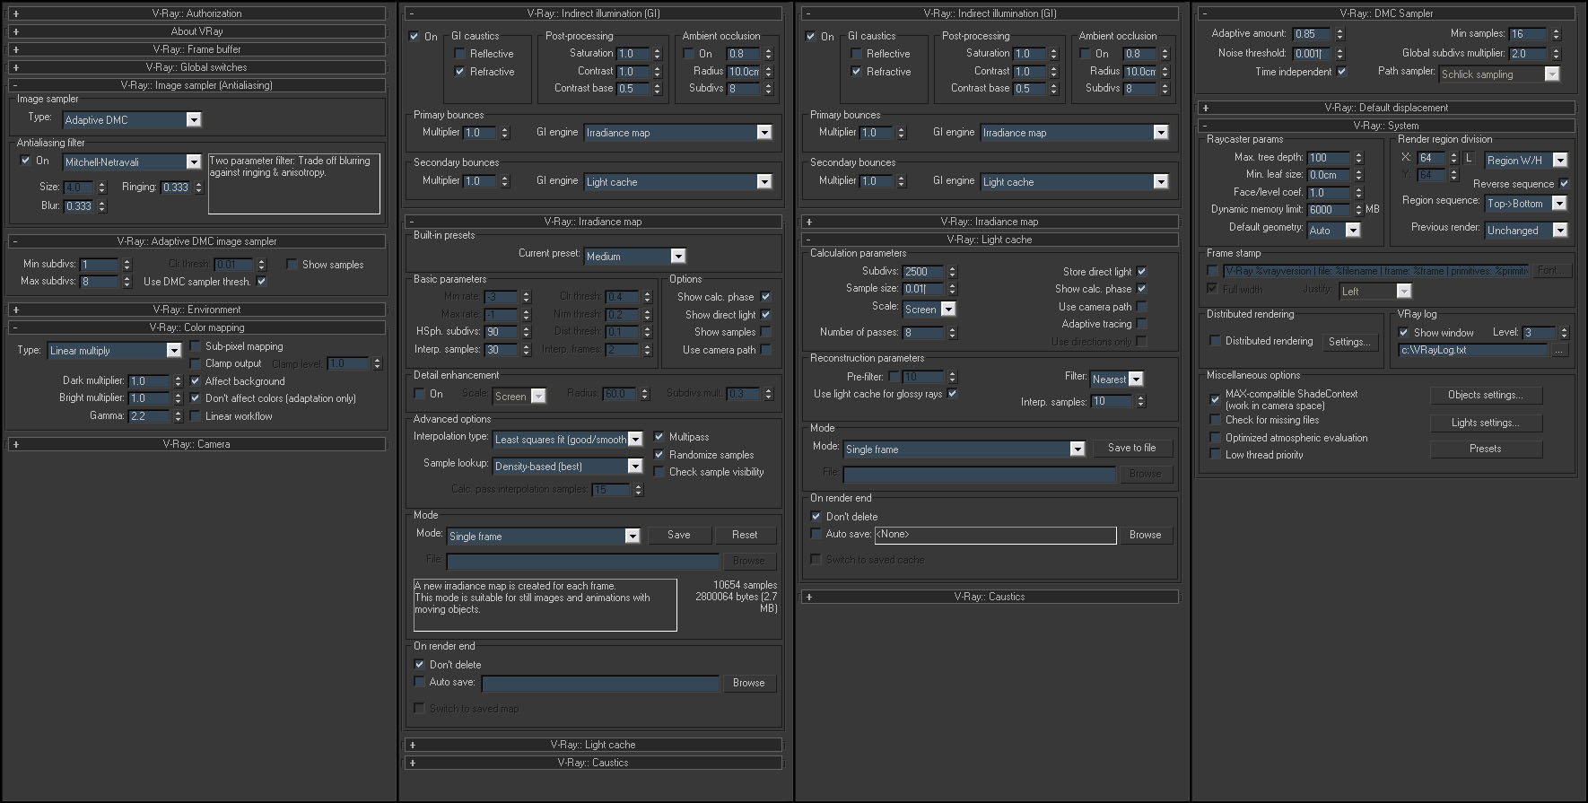Toggle Time independent checkbox
Image resolution: width=1588 pixels, height=803 pixels.
coord(1341,72)
